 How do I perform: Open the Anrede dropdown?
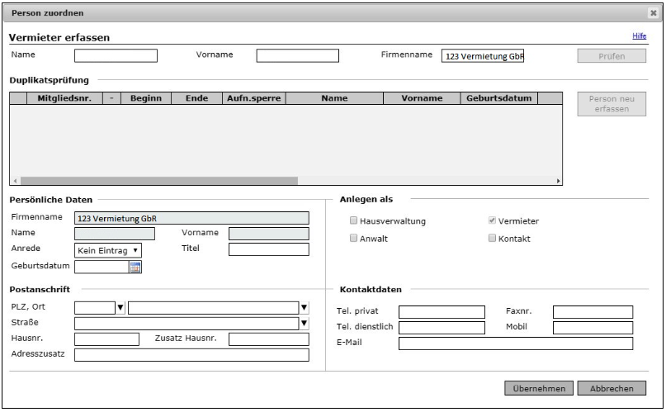(x=108, y=249)
